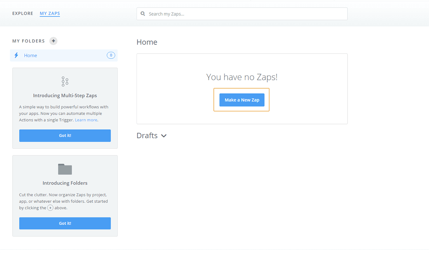The width and height of the screenshot is (429, 253).
Task: Click the Home page heading
Action: 147,42
